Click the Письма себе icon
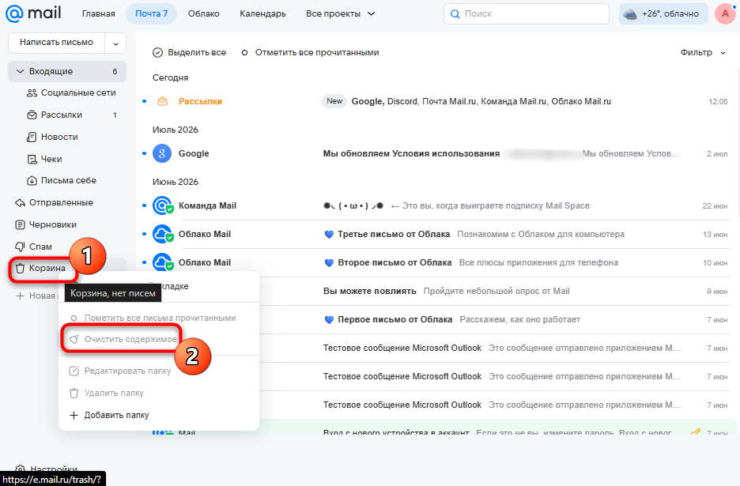This screenshot has height=486, width=740. pyautogui.click(x=32, y=181)
